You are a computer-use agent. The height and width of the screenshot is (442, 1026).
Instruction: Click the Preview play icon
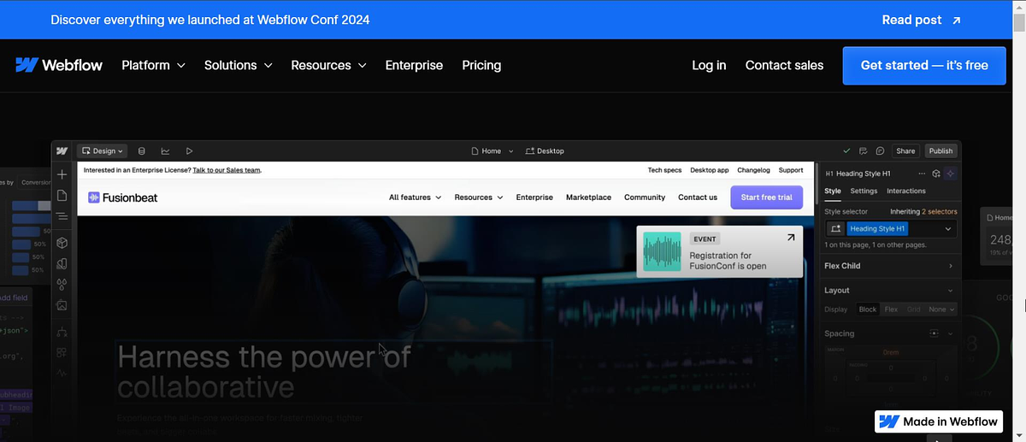point(189,151)
